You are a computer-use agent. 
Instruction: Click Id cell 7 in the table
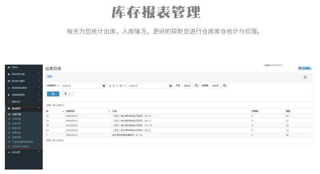coord(47,135)
